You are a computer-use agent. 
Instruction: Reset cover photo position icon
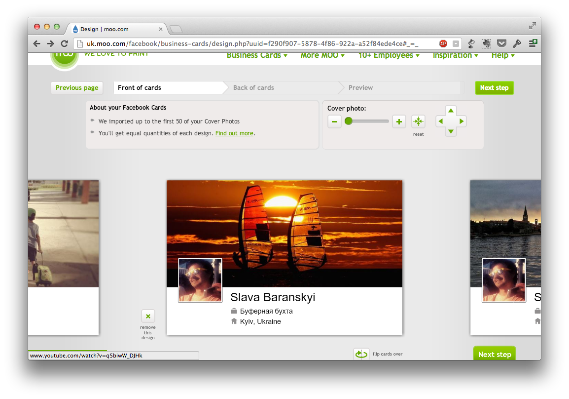pos(418,121)
